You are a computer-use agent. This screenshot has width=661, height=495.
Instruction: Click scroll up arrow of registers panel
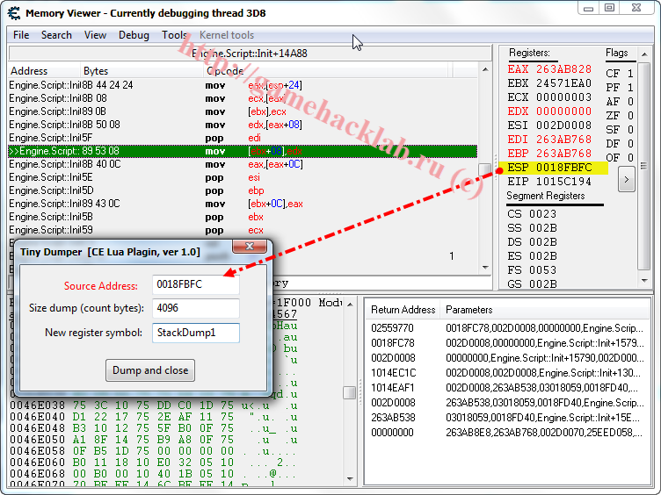(x=644, y=54)
